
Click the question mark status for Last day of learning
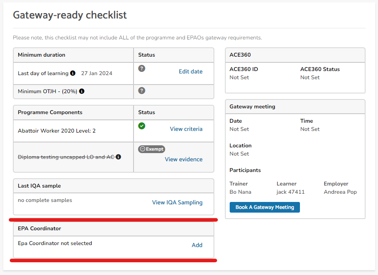(141, 68)
